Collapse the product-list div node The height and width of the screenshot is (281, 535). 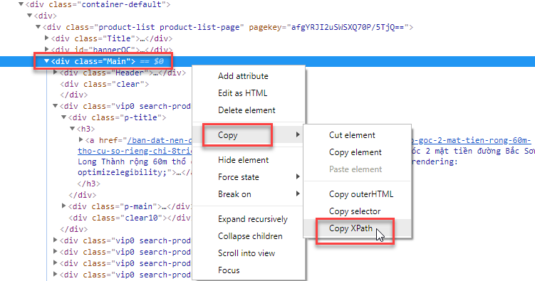click(x=38, y=27)
